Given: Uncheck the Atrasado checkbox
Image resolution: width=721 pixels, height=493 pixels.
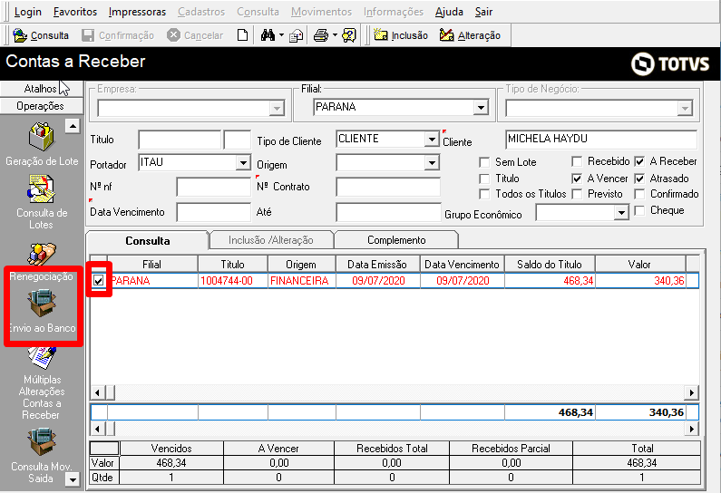Looking at the screenshot, I should pyautogui.click(x=639, y=179).
